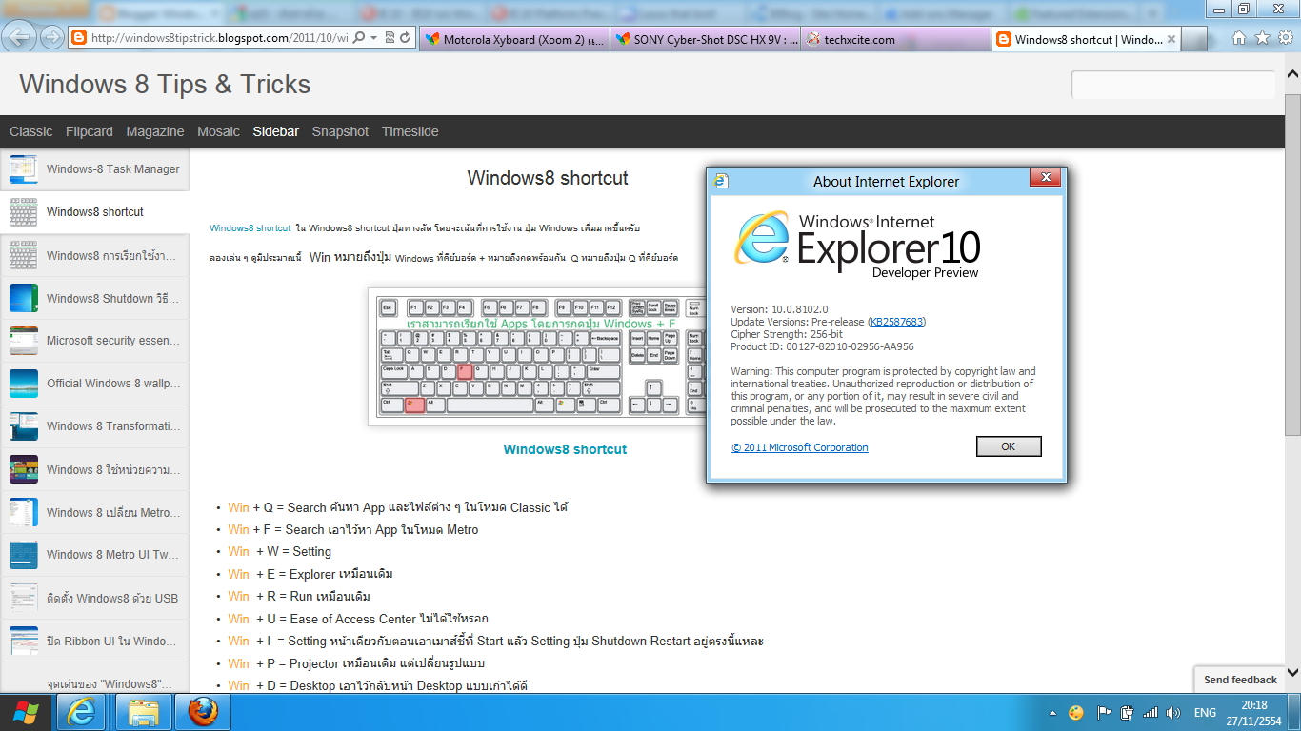Click the © 2011 Microsoft Corporation link

800,447
